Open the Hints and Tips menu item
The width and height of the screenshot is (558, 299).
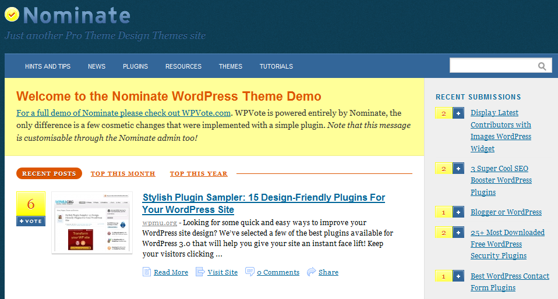(48, 66)
